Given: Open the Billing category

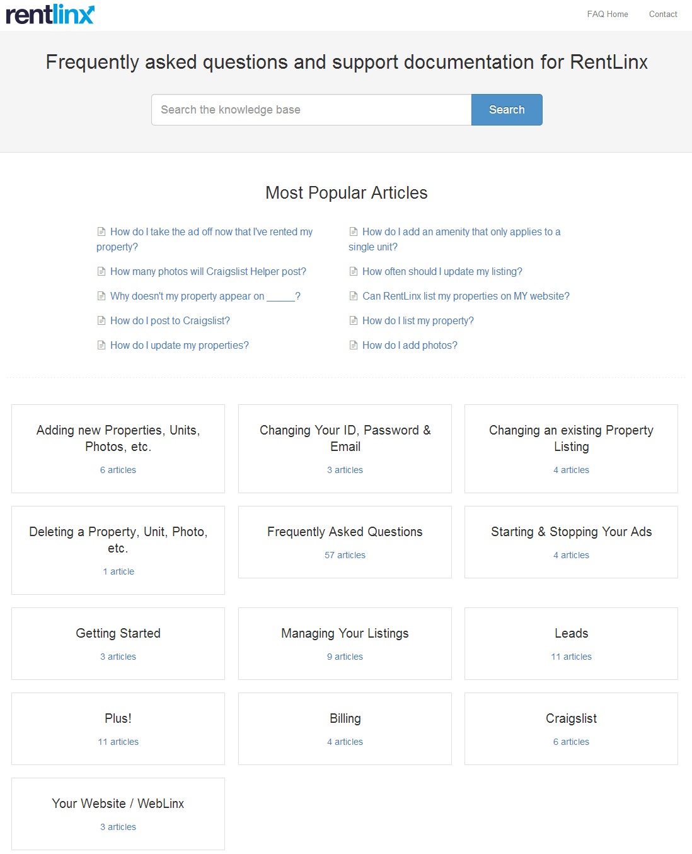Looking at the screenshot, I should coord(345,718).
